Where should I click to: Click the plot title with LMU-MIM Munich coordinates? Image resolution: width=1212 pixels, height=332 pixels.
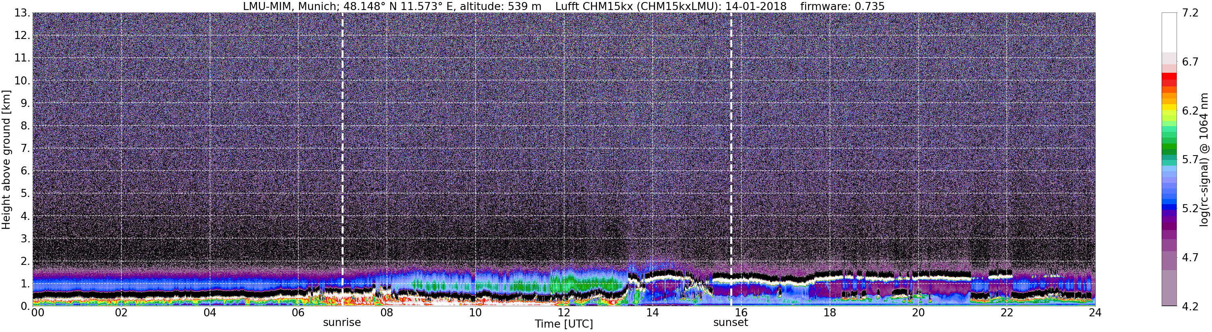[564, 6]
